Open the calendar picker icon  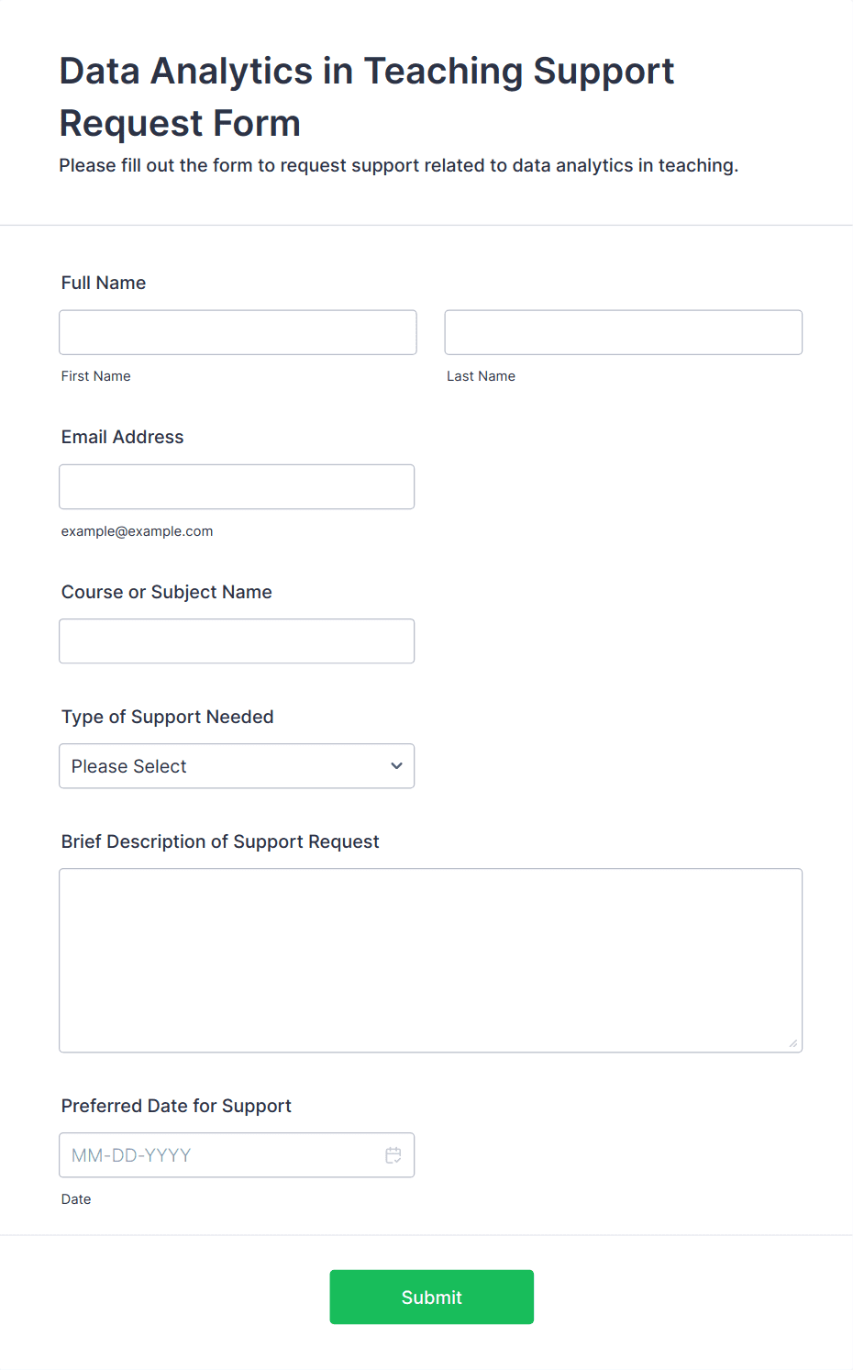click(393, 1155)
